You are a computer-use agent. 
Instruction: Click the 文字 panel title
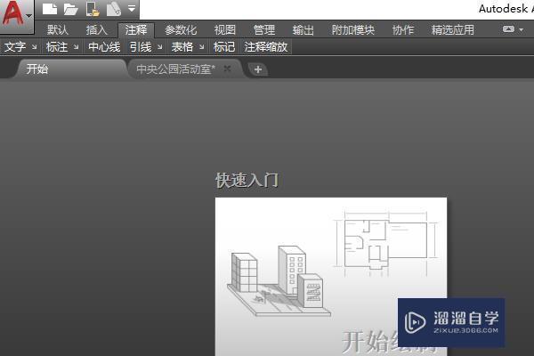(15, 47)
